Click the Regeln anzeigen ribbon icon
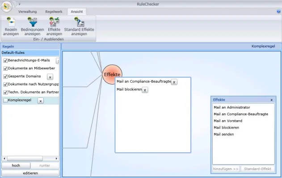The width and height of the screenshot is (282, 178). pos(10,22)
